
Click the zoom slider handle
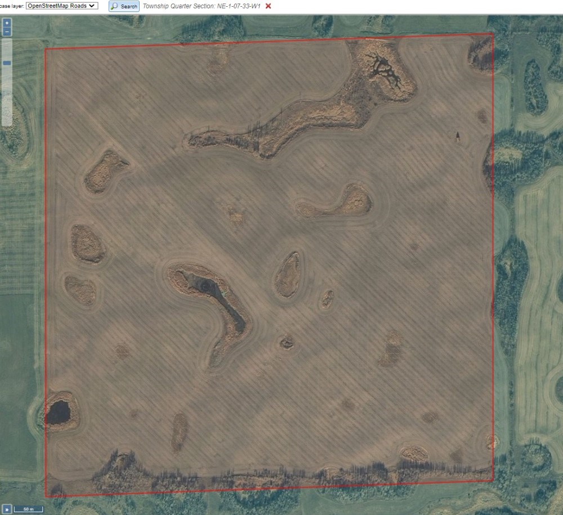7,63
